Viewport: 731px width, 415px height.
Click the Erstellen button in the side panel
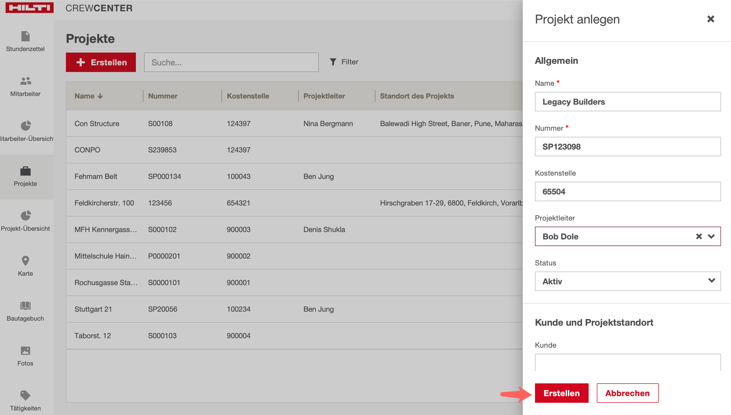point(561,393)
